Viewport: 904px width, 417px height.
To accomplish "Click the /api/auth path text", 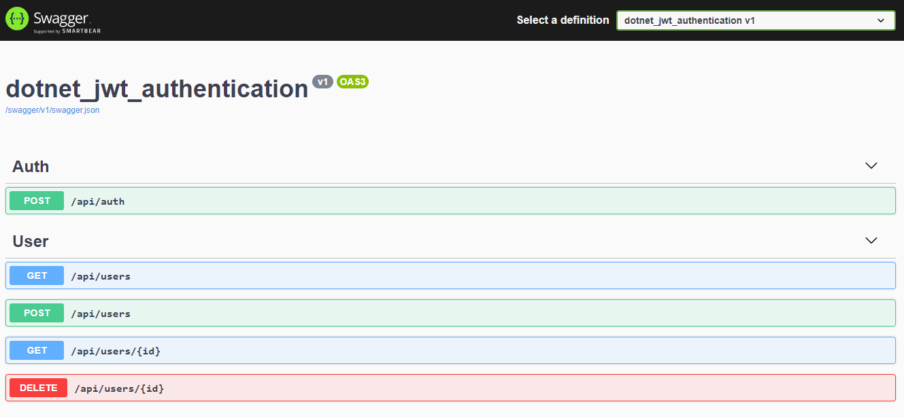I will point(98,201).
